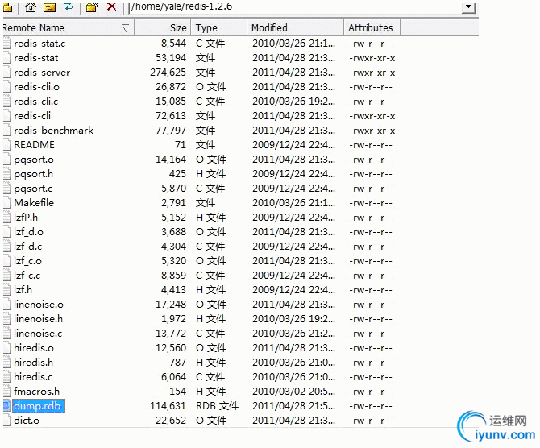Select the redis-stat file

tap(36, 58)
